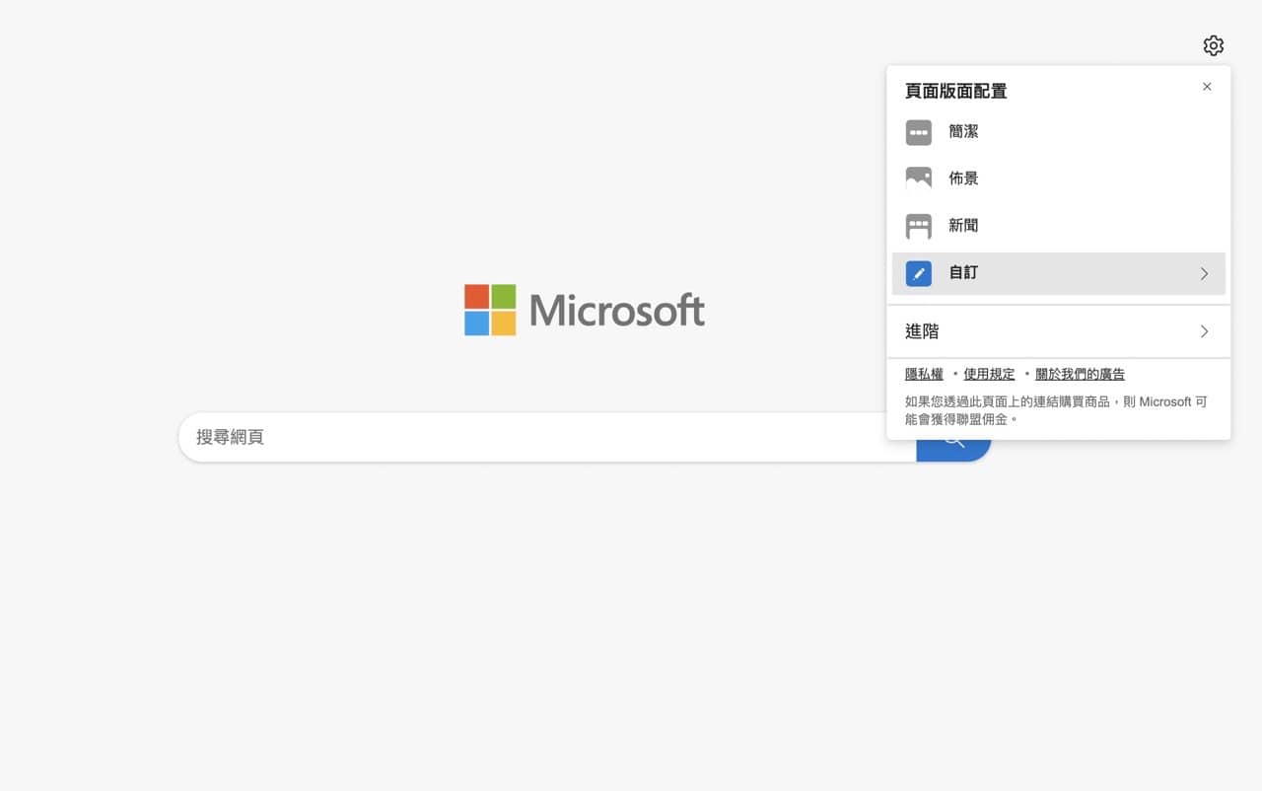Choose the 新聞 layout option
Viewport: 1262px width, 791px height.
pyautogui.click(x=1058, y=226)
